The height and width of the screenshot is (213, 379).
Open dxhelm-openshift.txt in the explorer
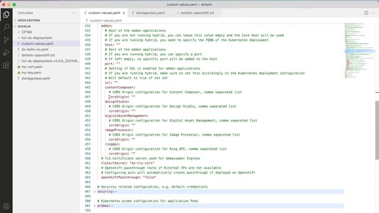click(x=38, y=55)
